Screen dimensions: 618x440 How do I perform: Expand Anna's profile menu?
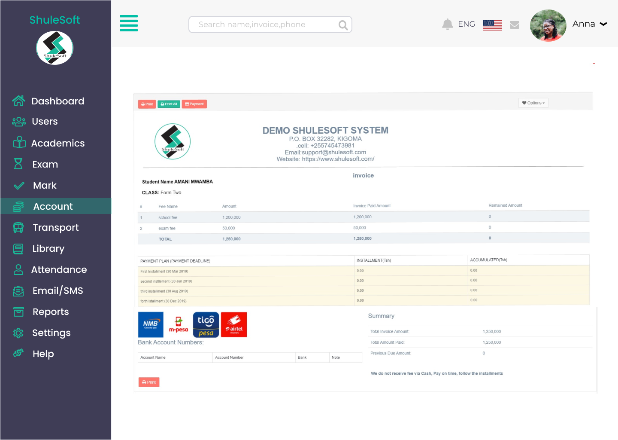[589, 24]
